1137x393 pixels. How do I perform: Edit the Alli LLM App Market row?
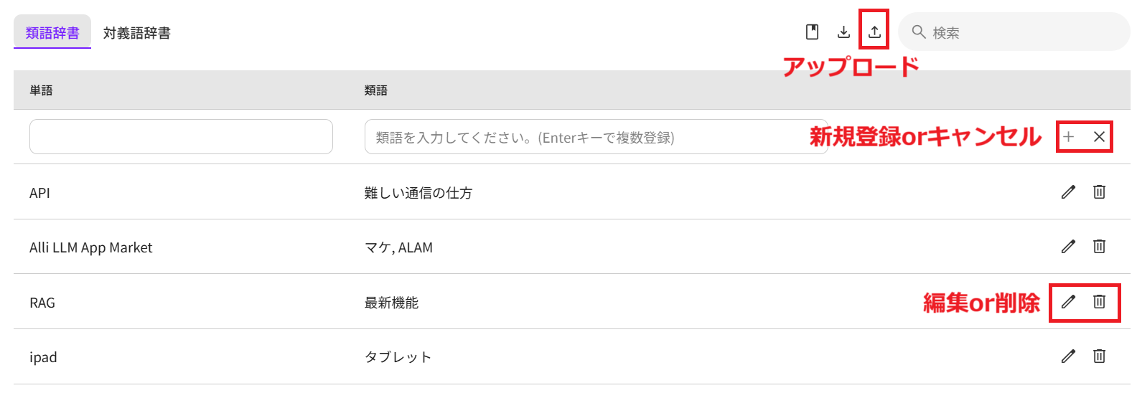tap(1068, 247)
